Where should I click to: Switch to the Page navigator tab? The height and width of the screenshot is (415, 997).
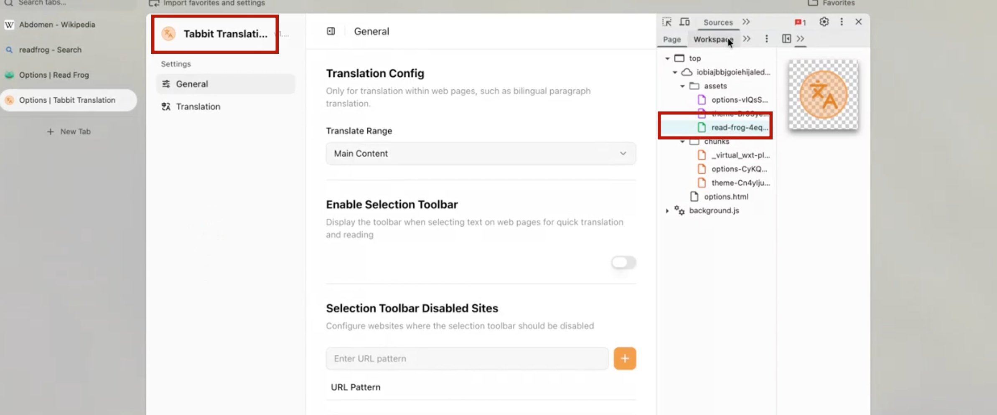click(x=671, y=39)
